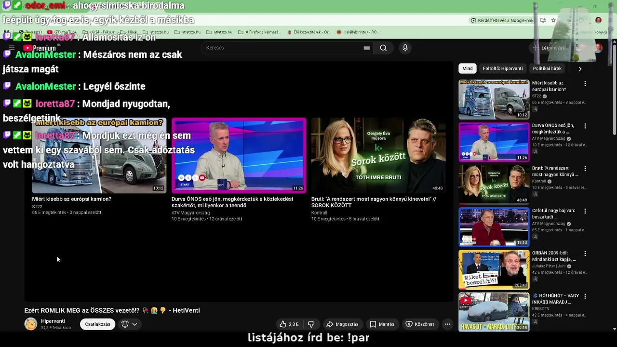Click the Mentés save button
The image size is (617, 347).
pyautogui.click(x=382, y=324)
